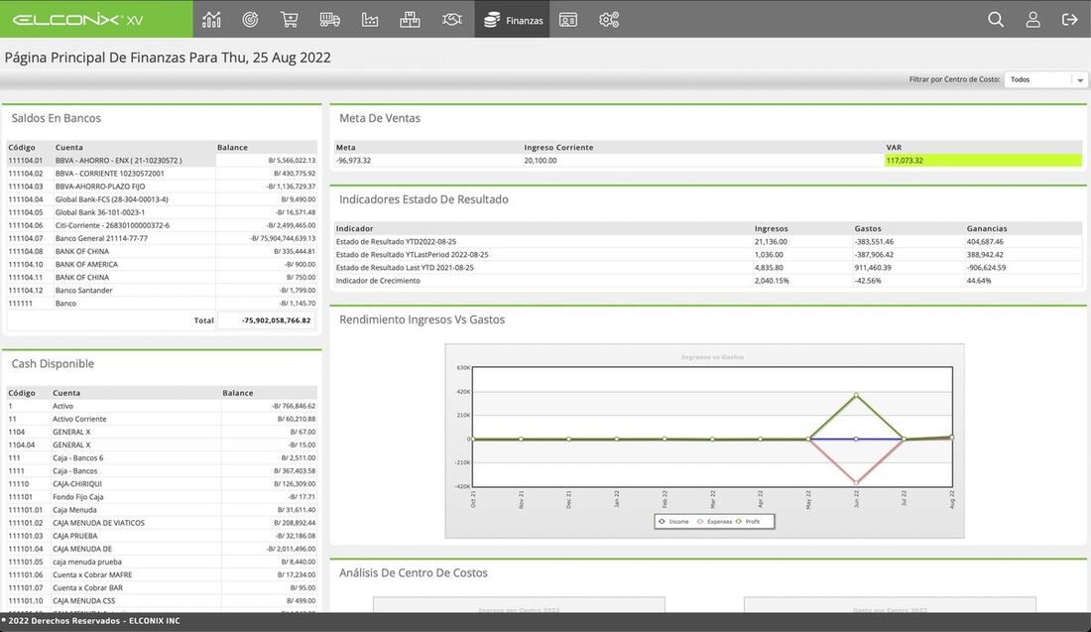1091x632 pixels.
Task: Open the analytics bar chart module
Action: [211, 20]
